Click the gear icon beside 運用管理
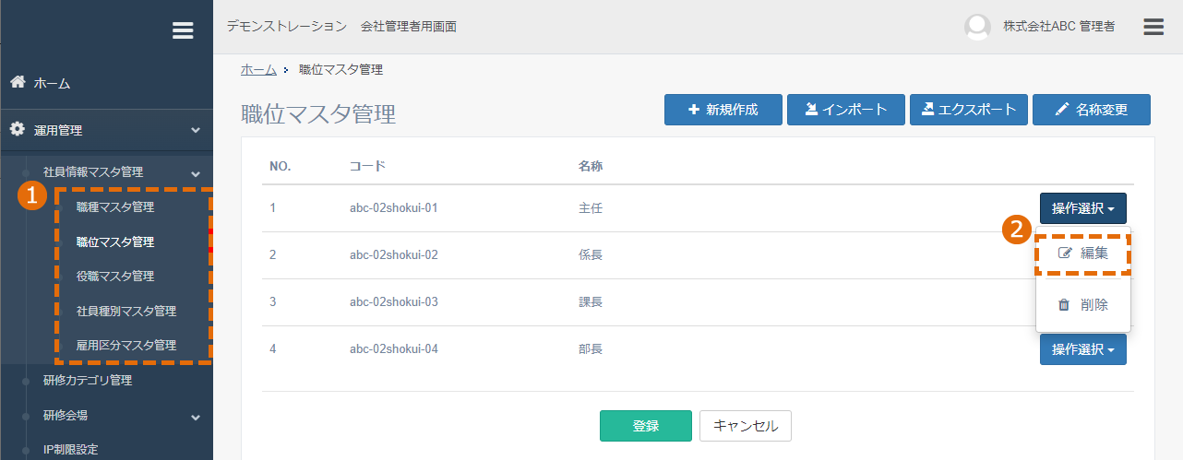This screenshot has height=460, width=1183. 18,130
